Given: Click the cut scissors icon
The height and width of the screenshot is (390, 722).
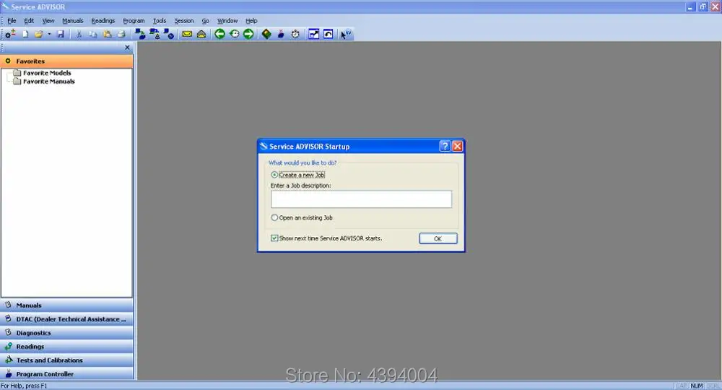Looking at the screenshot, I should (x=79, y=34).
